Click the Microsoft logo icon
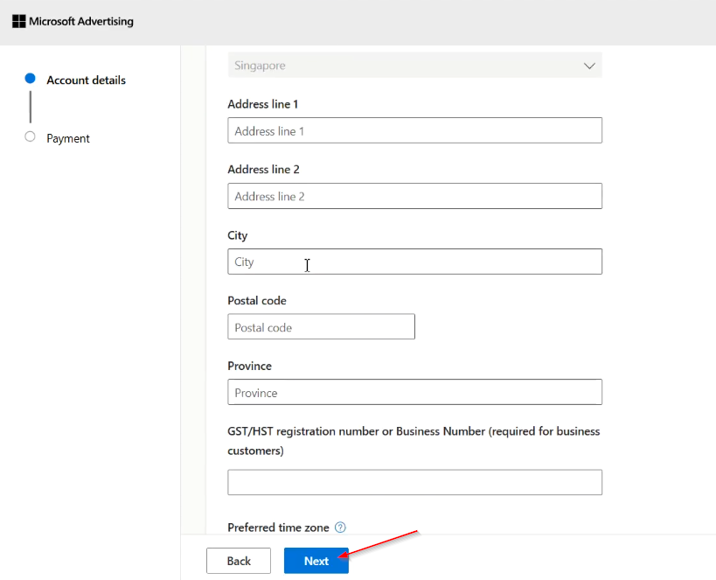716x580 pixels. coord(18,21)
